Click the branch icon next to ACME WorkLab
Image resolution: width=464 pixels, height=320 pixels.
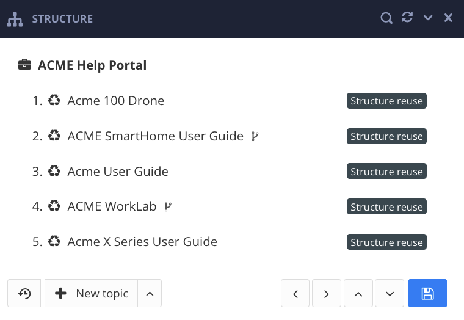tap(168, 207)
